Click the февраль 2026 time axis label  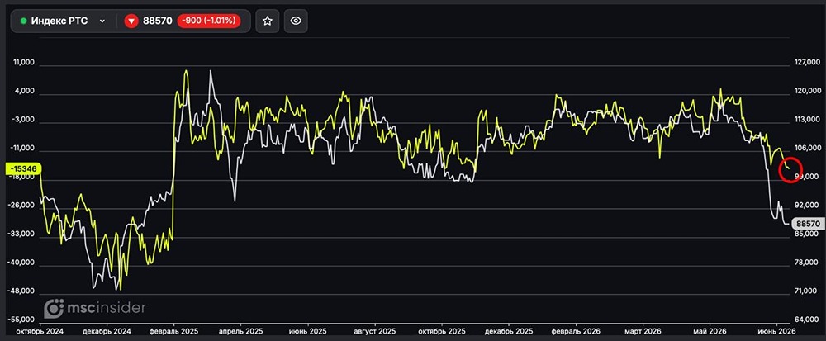[575, 332]
